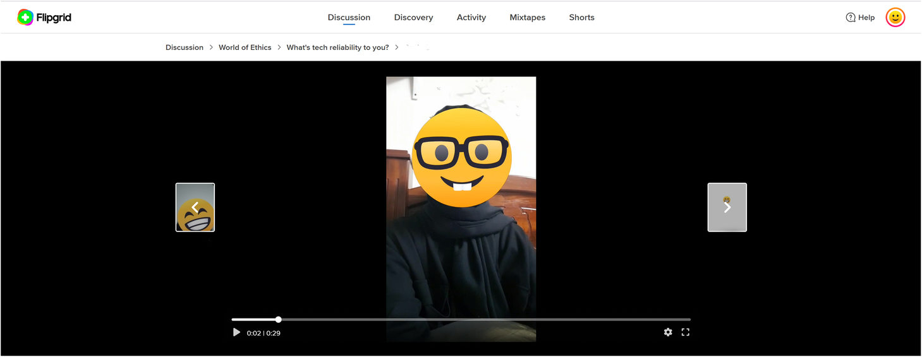Open video settings gear icon

(668, 332)
